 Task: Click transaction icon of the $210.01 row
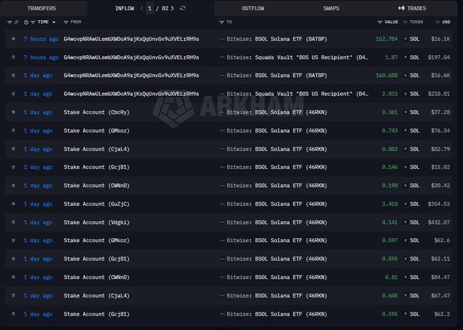14,94
